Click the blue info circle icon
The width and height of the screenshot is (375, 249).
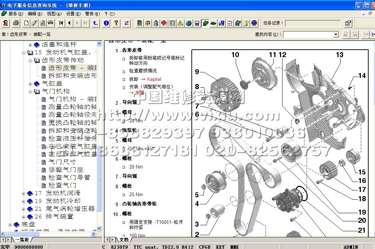(106, 23)
